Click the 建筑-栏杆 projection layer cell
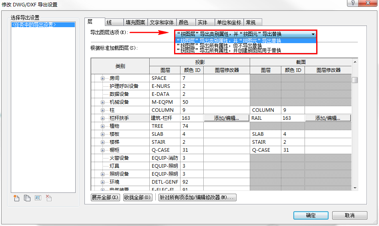The image size is (379, 226). point(165,118)
